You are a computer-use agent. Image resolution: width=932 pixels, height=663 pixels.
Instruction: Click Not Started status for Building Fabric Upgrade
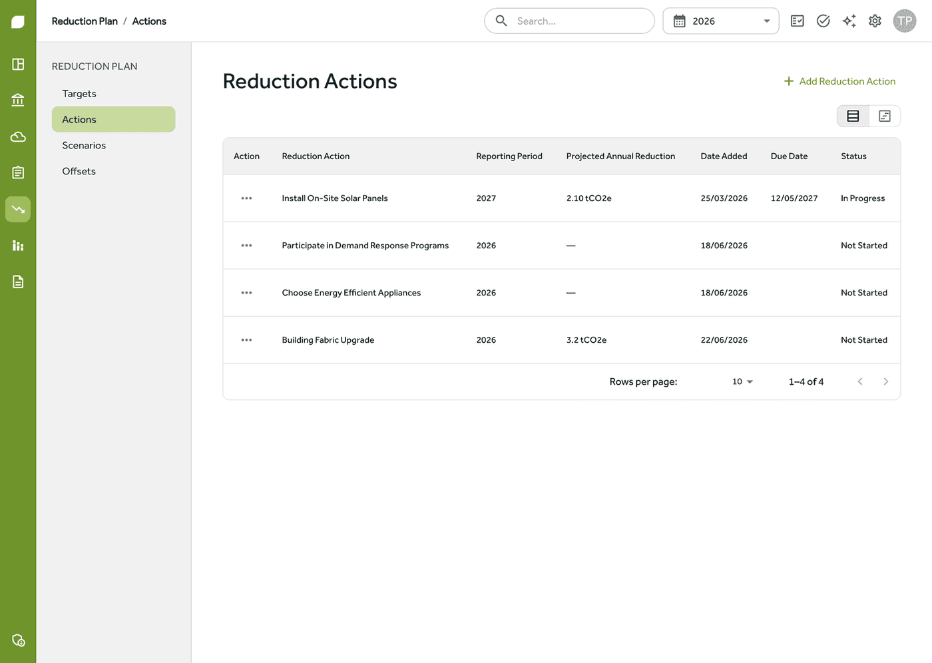click(864, 340)
